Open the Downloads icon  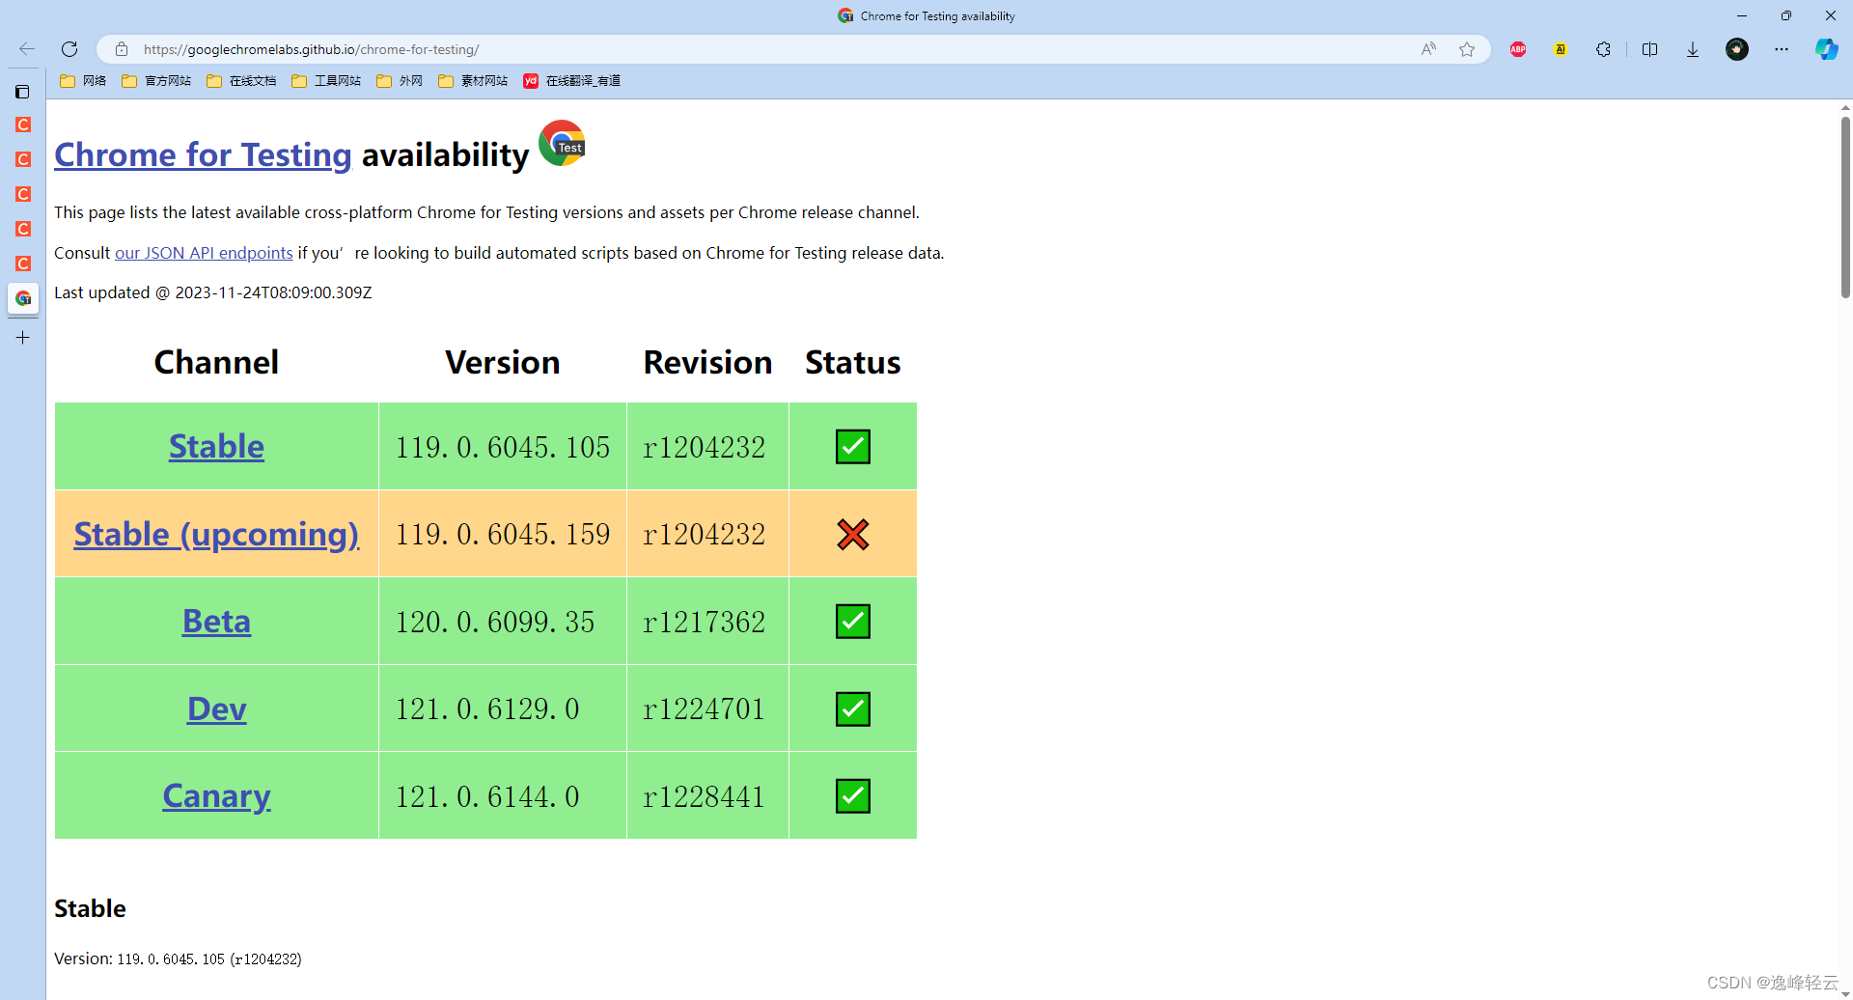click(x=1693, y=49)
